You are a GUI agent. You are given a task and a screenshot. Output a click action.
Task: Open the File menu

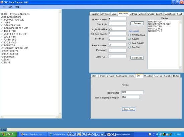4,7
